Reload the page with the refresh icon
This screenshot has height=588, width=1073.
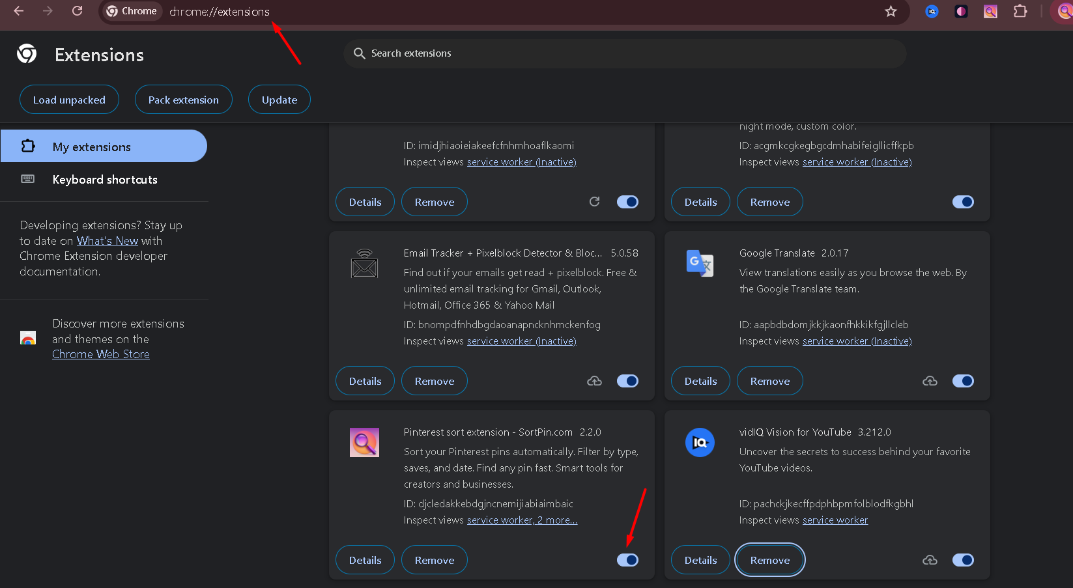[77, 11]
